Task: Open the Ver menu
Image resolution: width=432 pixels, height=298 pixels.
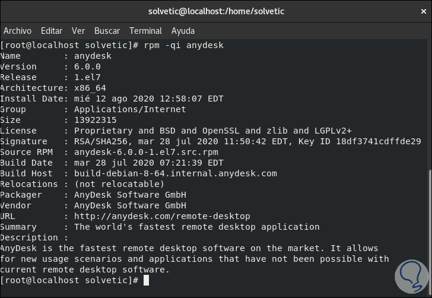Action: pyautogui.click(x=78, y=30)
